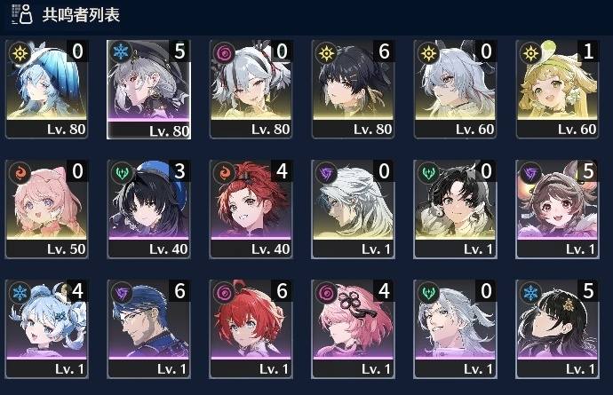Viewport: 613px width, 395px height.
Task: Click the wind icon on bottom-row silver-haired man
Action: click(x=428, y=292)
